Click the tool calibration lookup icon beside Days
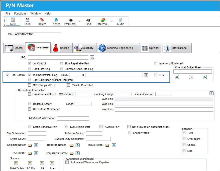The image size is (220, 171). (146, 75)
